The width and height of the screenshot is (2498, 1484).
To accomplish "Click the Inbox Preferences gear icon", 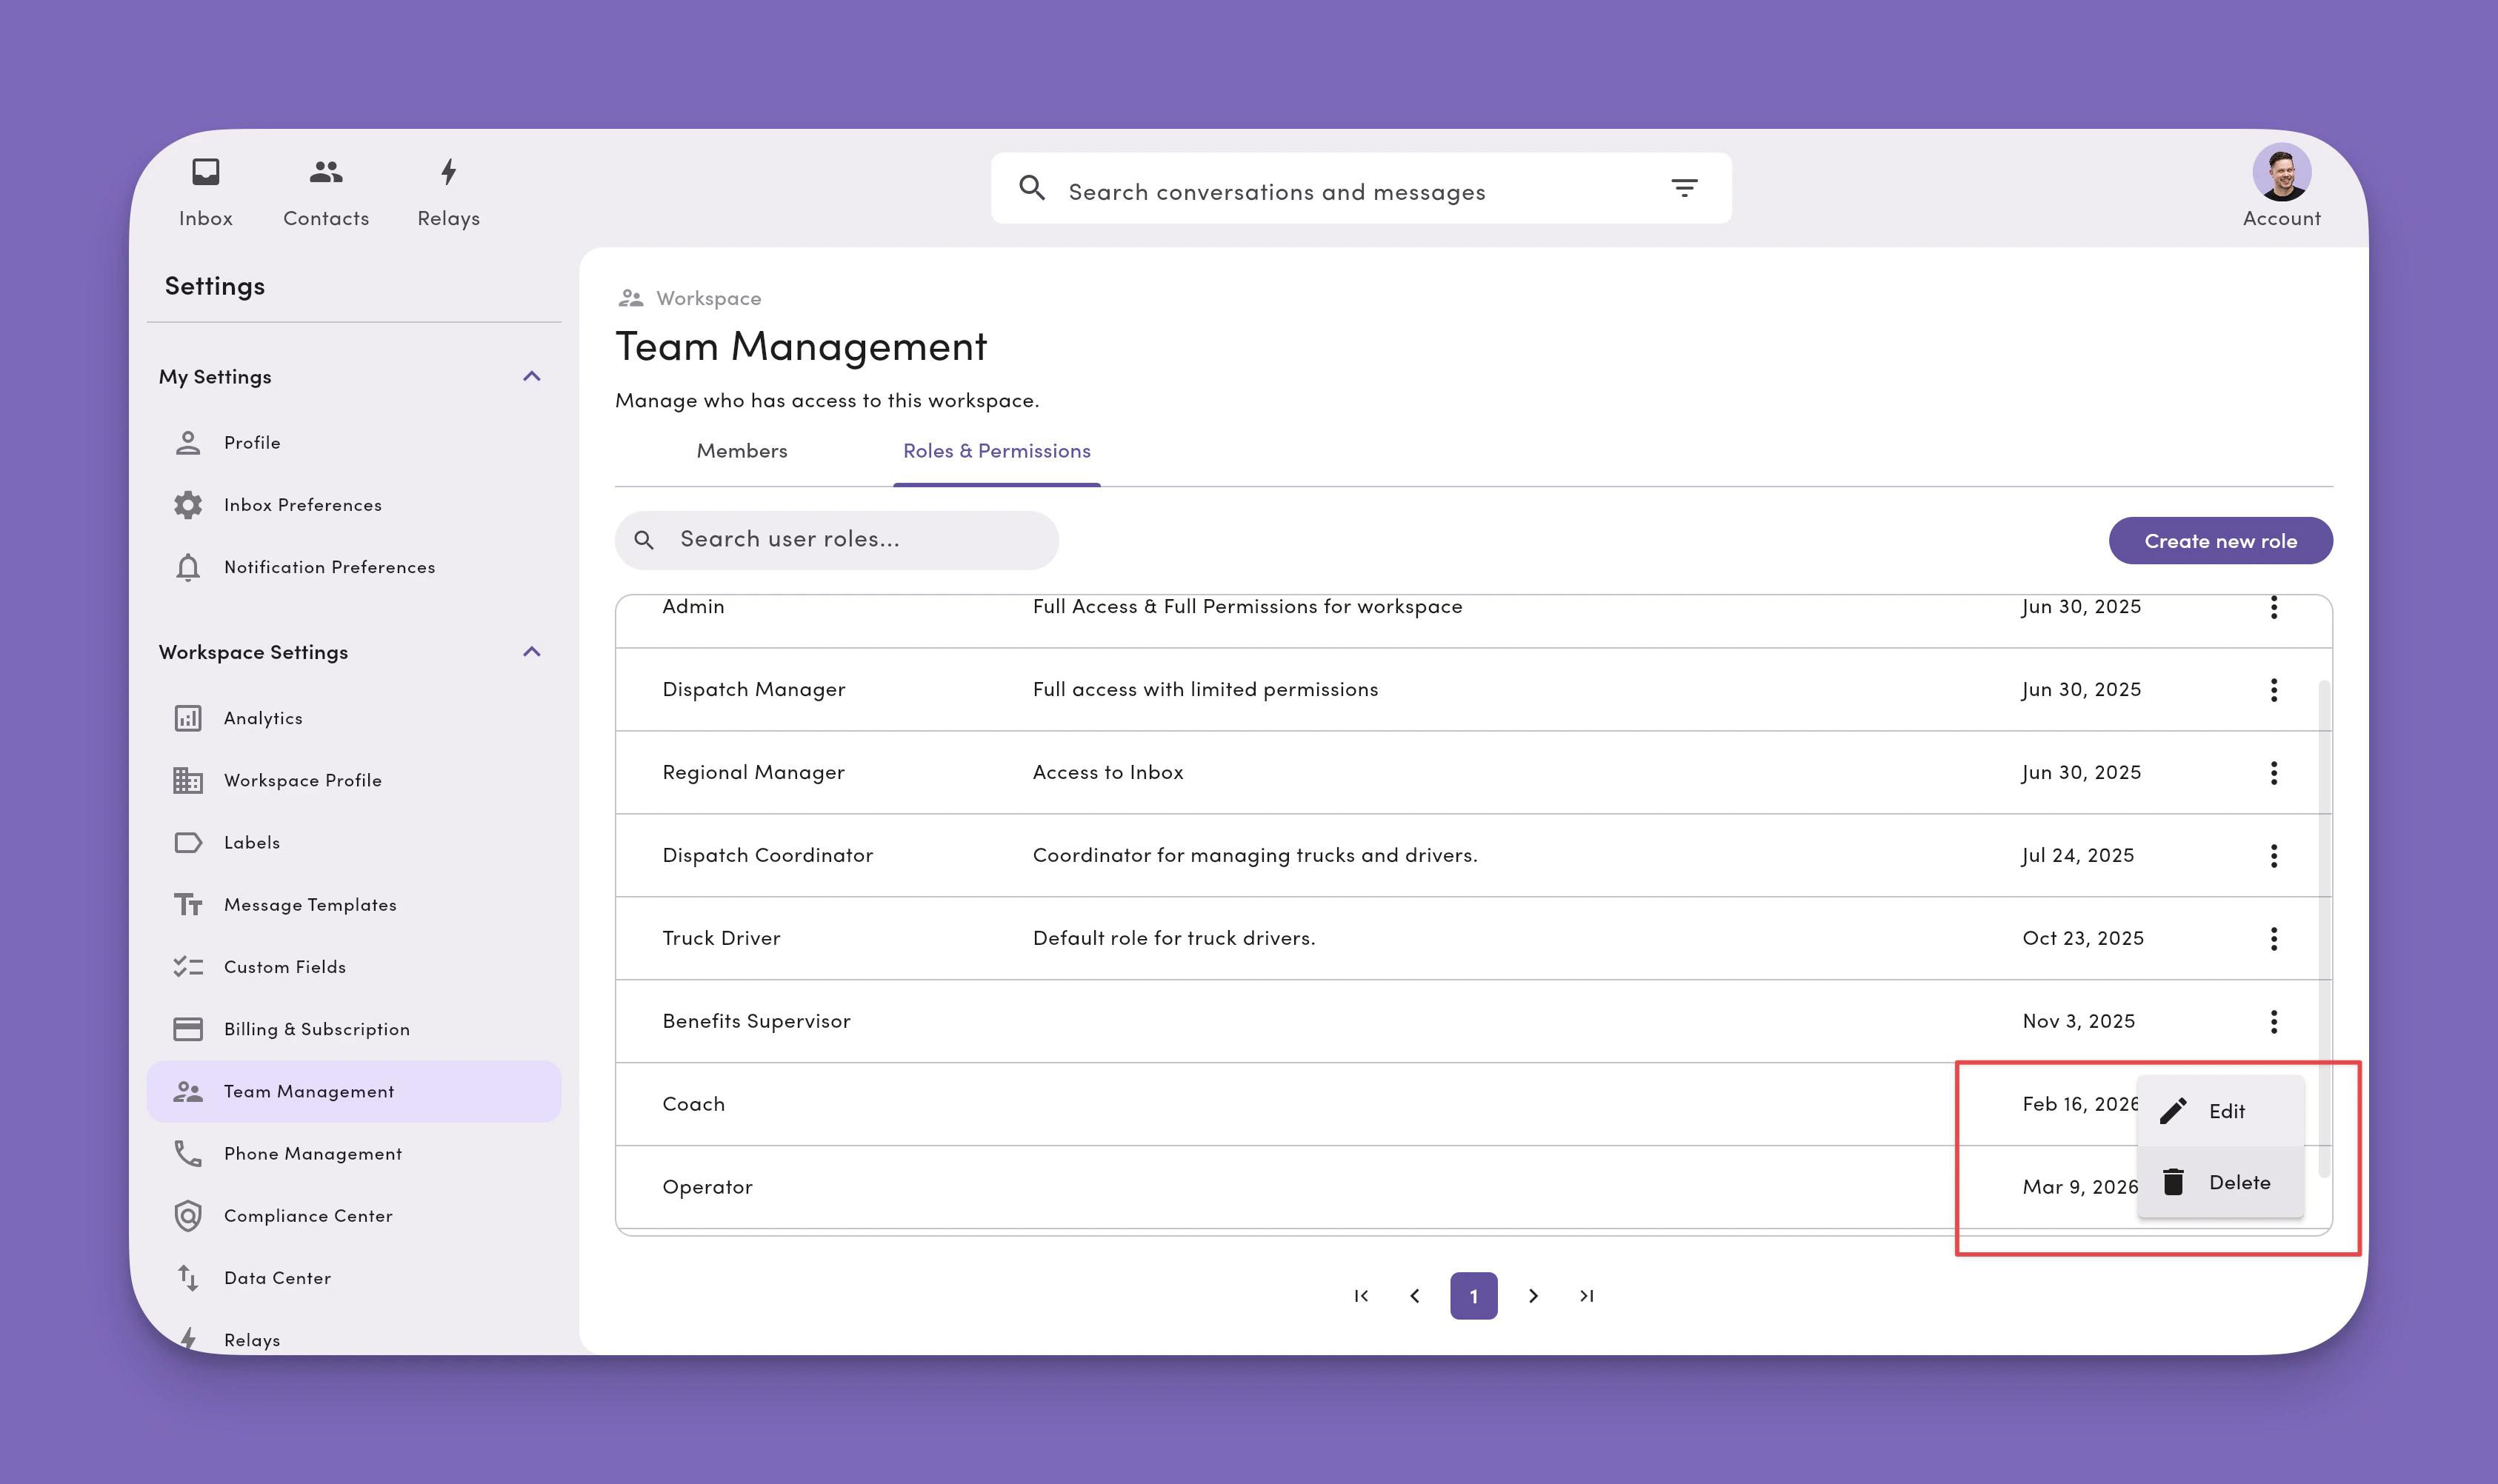I will (x=188, y=505).
